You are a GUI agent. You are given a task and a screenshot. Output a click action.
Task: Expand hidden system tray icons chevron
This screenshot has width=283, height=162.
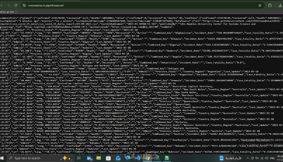[x=248, y=158]
